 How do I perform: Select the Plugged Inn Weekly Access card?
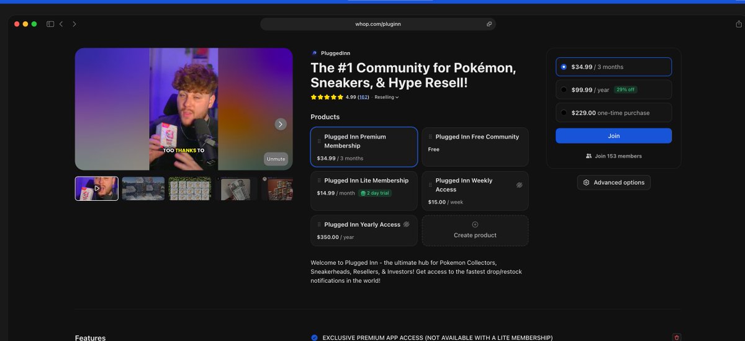coord(476,190)
